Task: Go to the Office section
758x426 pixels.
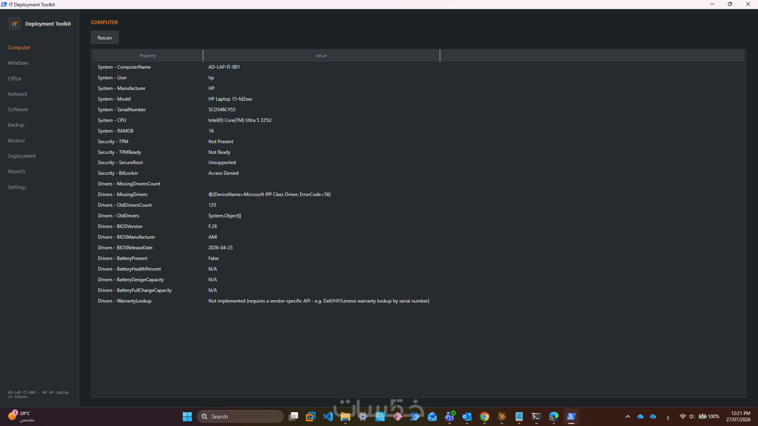Action: click(x=15, y=78)
